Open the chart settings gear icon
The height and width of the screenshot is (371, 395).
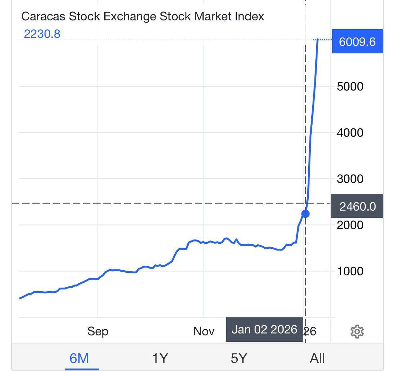357,331
